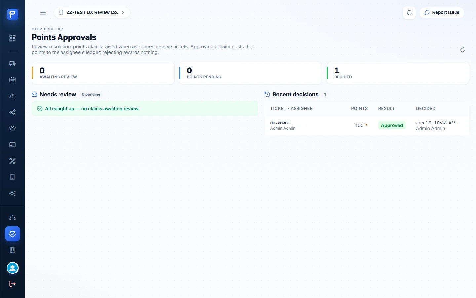Open the people group icon in sidebar
This screenshot has width=476, height=298.
(12, 96)
